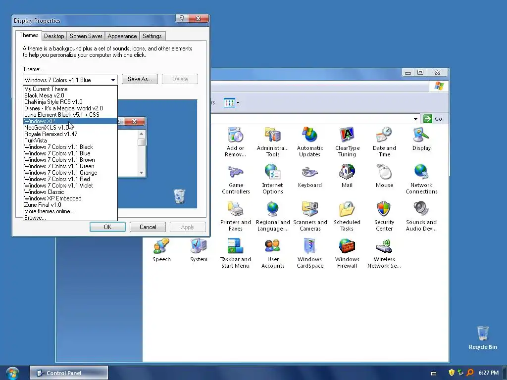Choose Royale Remixed v1.47 theme
The image size is (507, 380).
pyautogui.click(x=70, y=134)
